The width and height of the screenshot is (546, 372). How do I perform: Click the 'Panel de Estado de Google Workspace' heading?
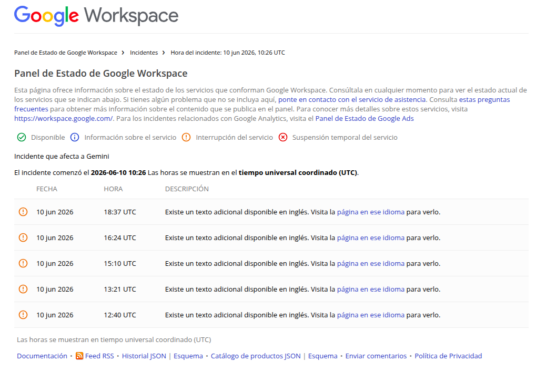pyautogui.click(x=100, y=74)
